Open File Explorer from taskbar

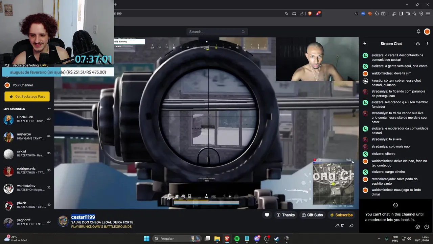point(217,239)
